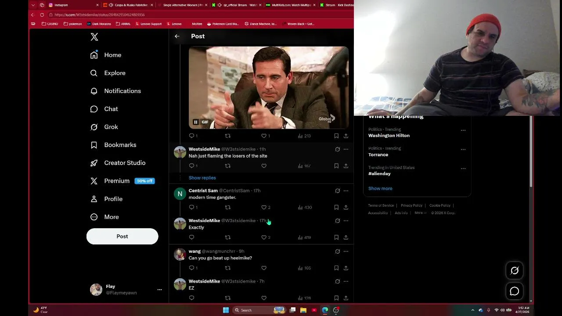This screenshot has height=316, width=562.
Task: Open more options for Torrance trend
Action: 463,150
